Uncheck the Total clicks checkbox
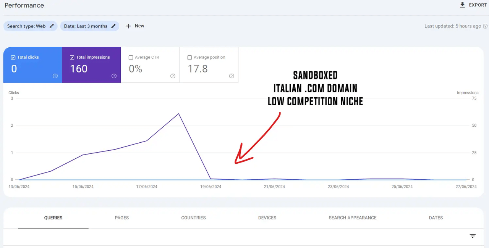Viewport: 489px width, 248px height. point(13,57)
